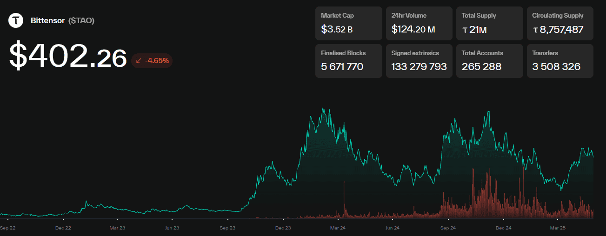The width and height of the screenshot is (606, 236).
Task: Click the Sep 24 axis label
Action: click(448, 228)
